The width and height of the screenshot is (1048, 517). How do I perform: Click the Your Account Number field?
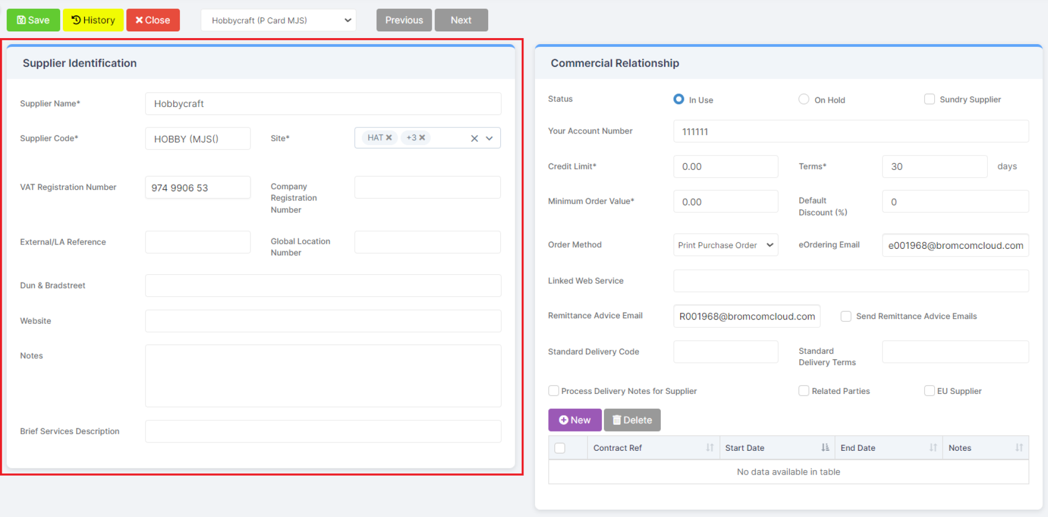pos(851,131)
